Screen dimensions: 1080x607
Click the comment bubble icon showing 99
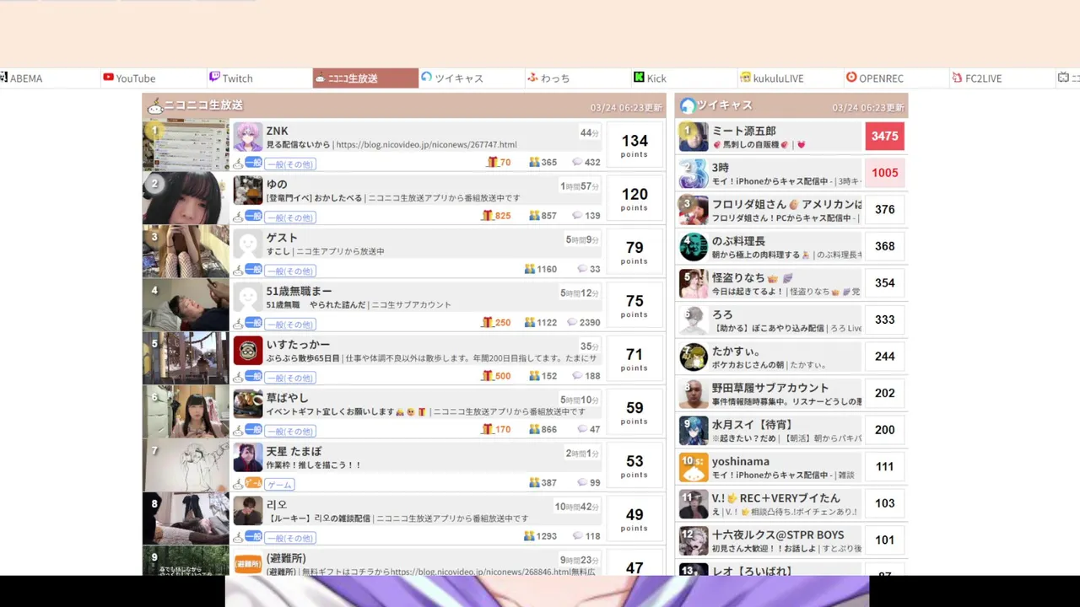click(582, 482)
